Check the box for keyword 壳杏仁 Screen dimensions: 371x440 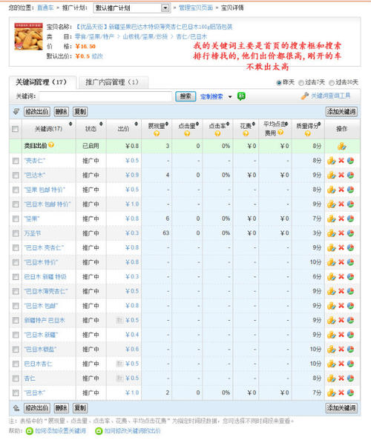(16, 161)
